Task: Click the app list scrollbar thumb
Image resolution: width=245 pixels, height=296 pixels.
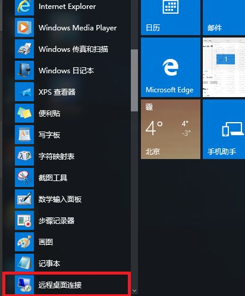Action: point(134,80)
